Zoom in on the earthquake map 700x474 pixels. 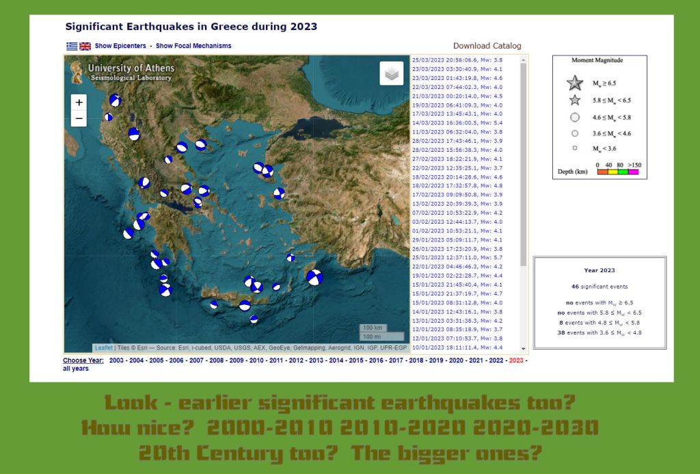click(x=79, y=102)
